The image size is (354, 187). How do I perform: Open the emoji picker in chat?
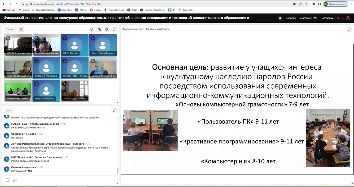[8, 180]
